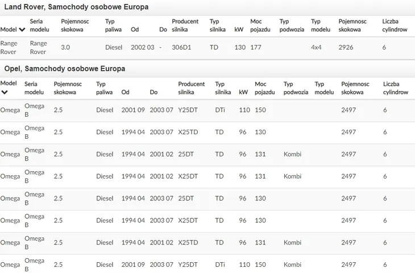Select X25TD engine cell in the 130 power row
Image resolution: width=415 pixels, height=273 pixels.
coord(188,132)
